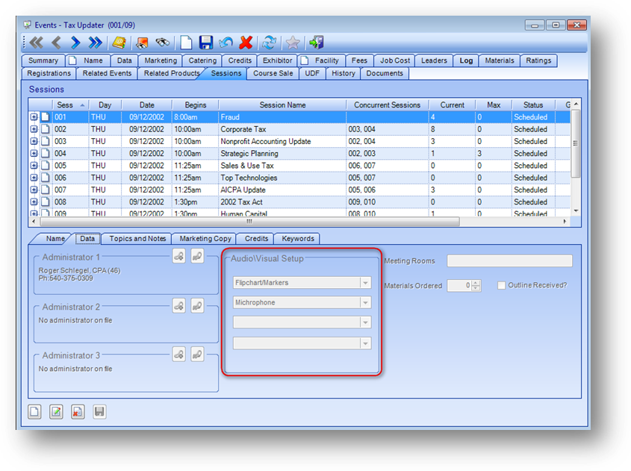Image resolution: width=631 pixels, height=471 pixels.
Task: Select the Top Technologies session cell
Action: [x=282, y=178]
